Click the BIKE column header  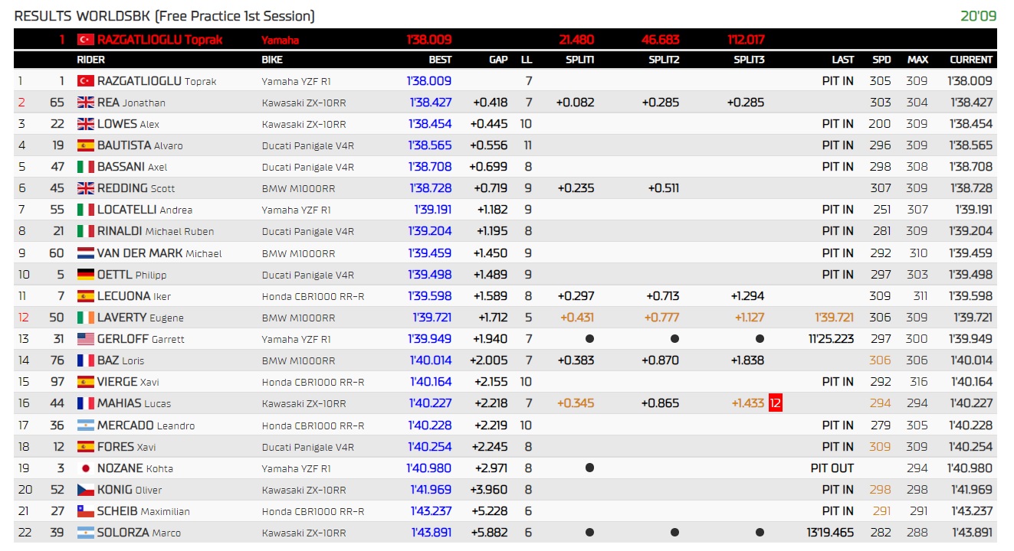tap(272, 60)
